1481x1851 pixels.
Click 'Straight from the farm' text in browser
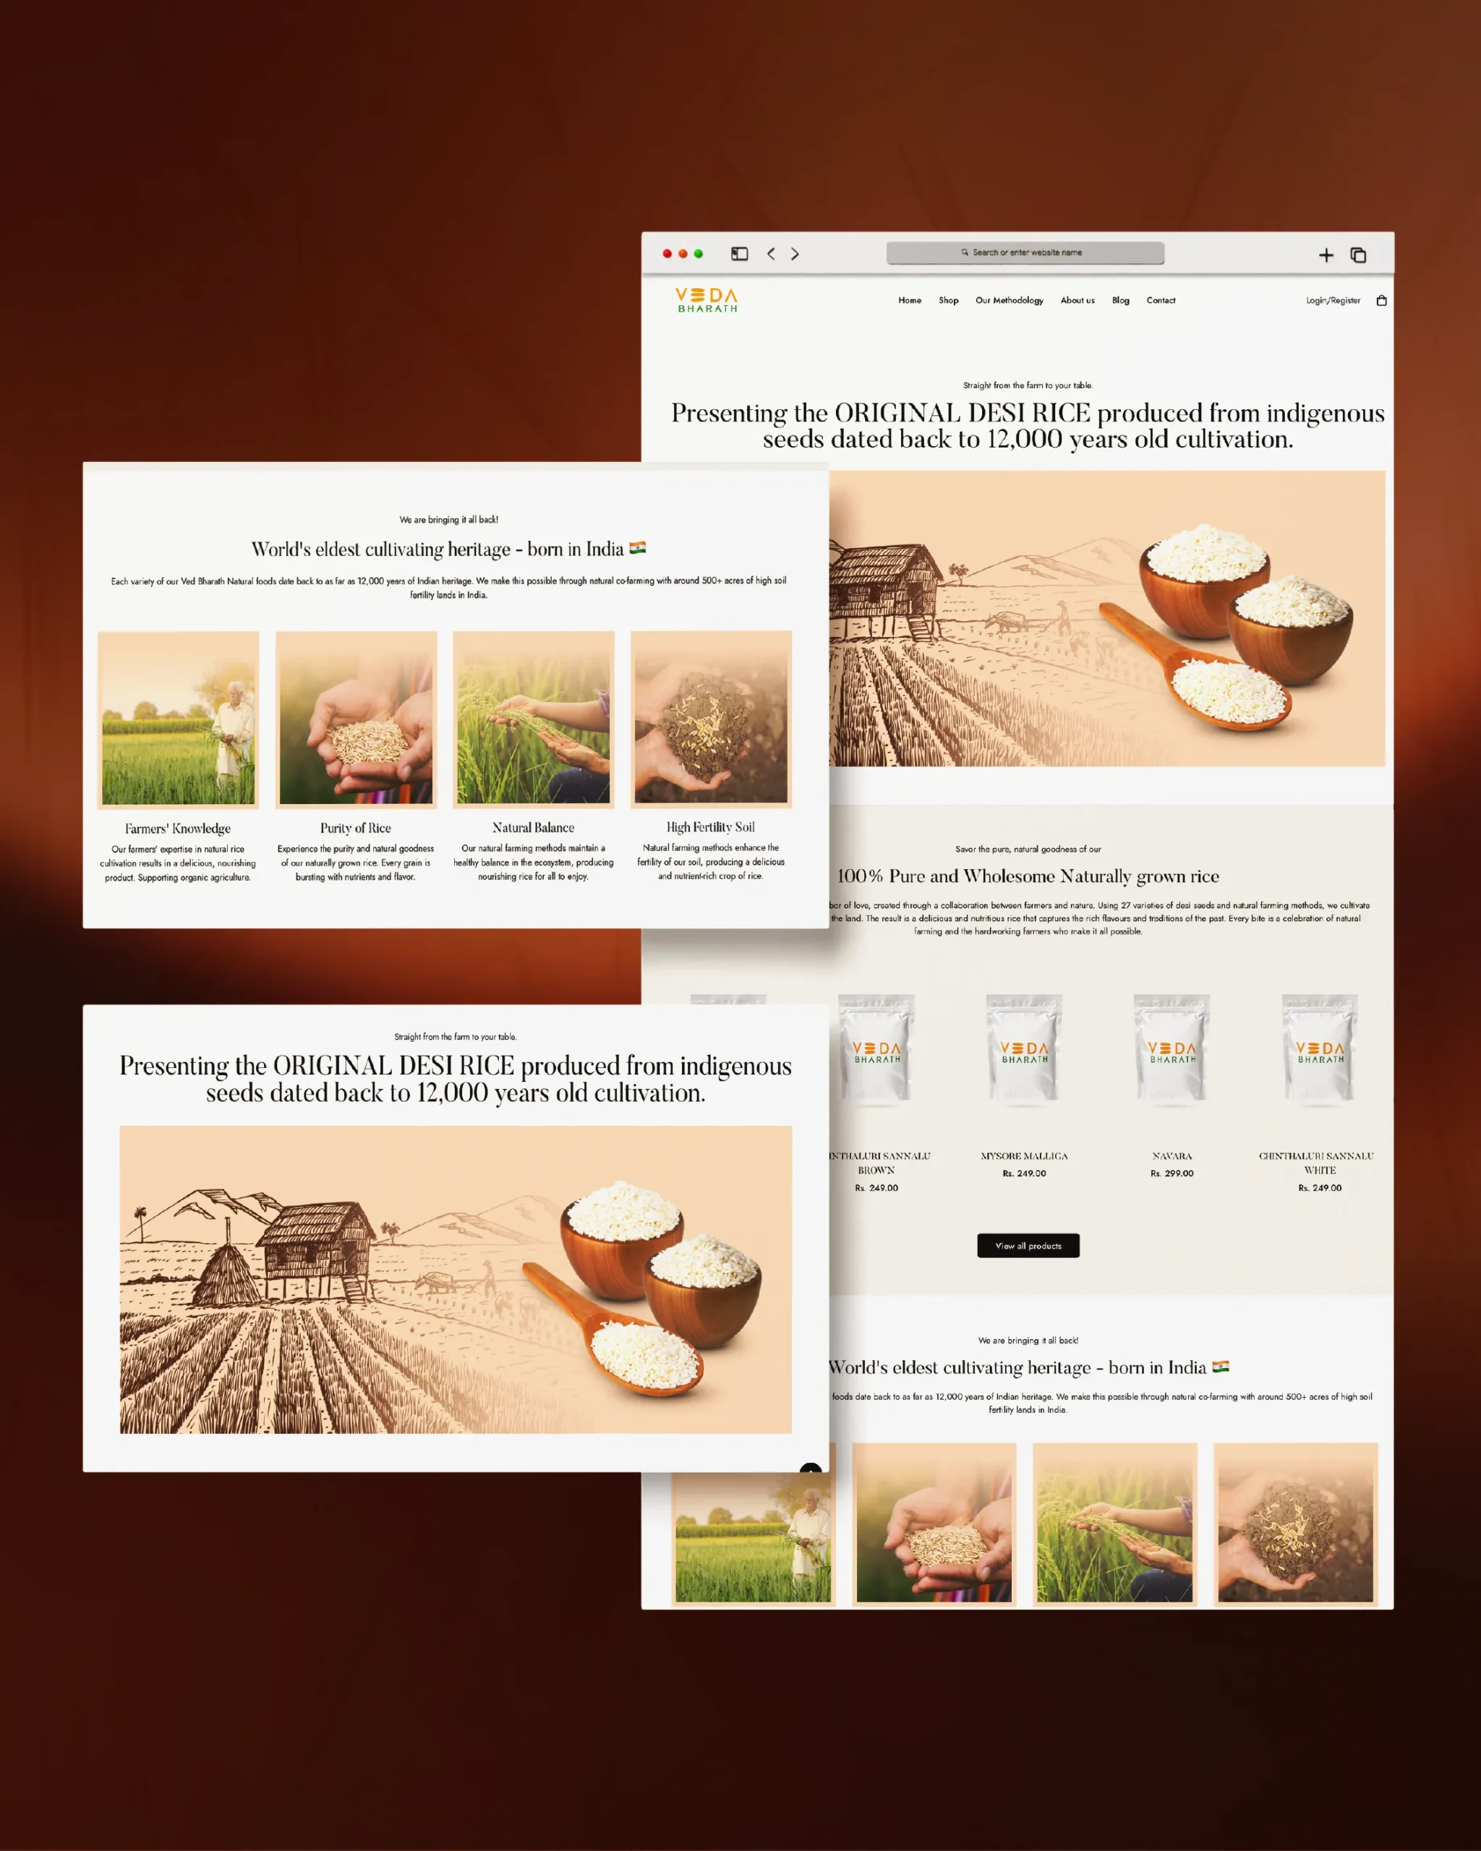click(1028, 385)
